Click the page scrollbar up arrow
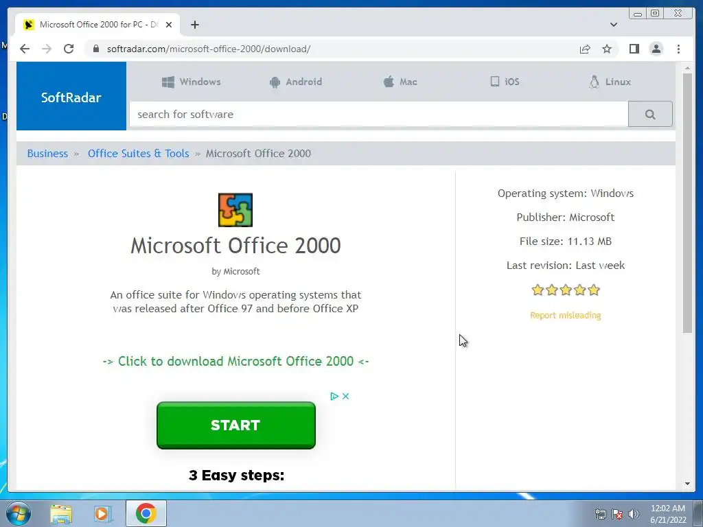This screenshot has width=703, height=527. (687, 68)
